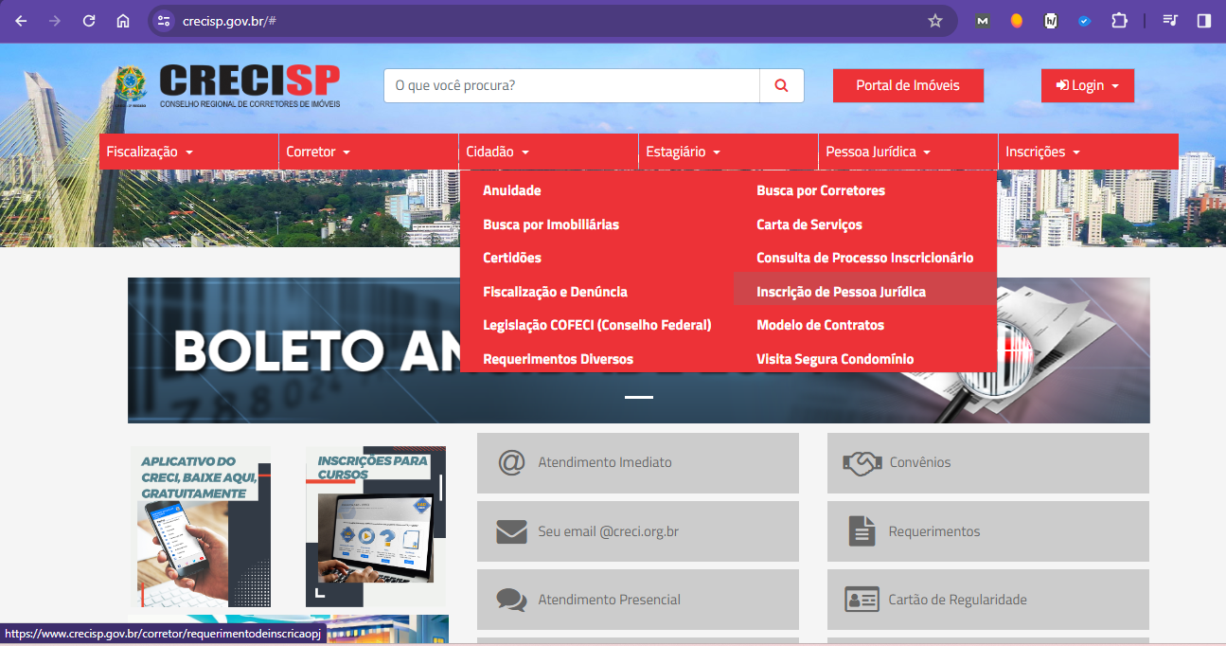Select Modelo de Contratos

coord(821,325)
